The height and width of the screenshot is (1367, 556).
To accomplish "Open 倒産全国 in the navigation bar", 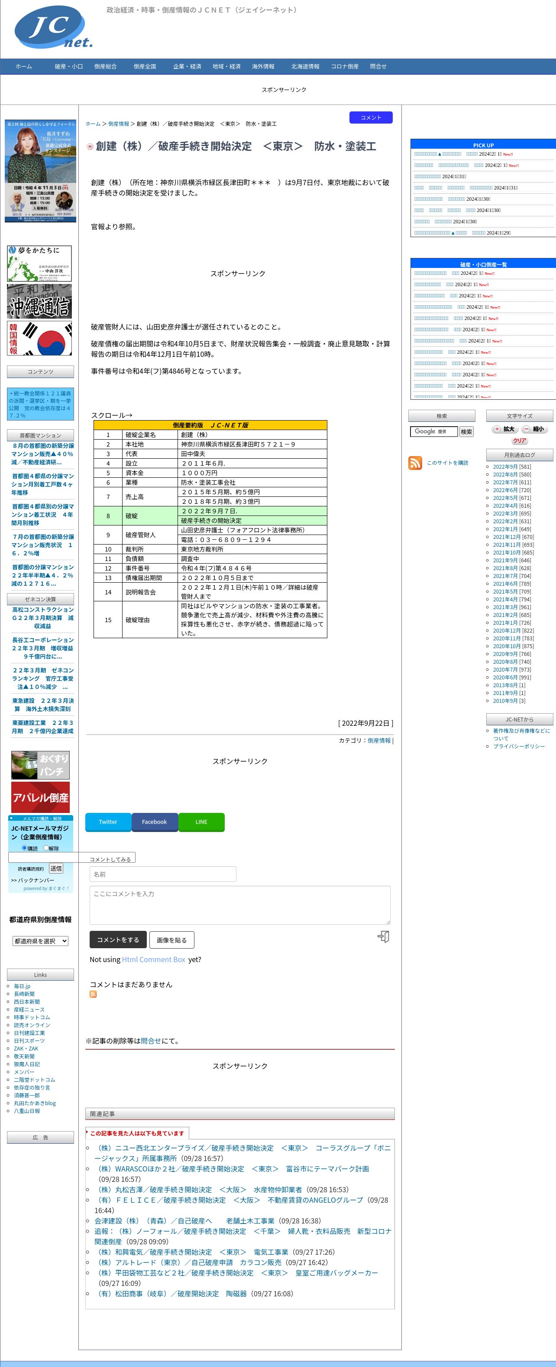I will pyautogui.click(x=145, y=66).
